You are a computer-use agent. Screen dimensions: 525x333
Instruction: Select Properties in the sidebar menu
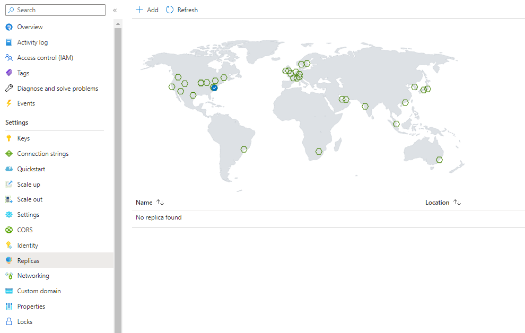(33, 306)
